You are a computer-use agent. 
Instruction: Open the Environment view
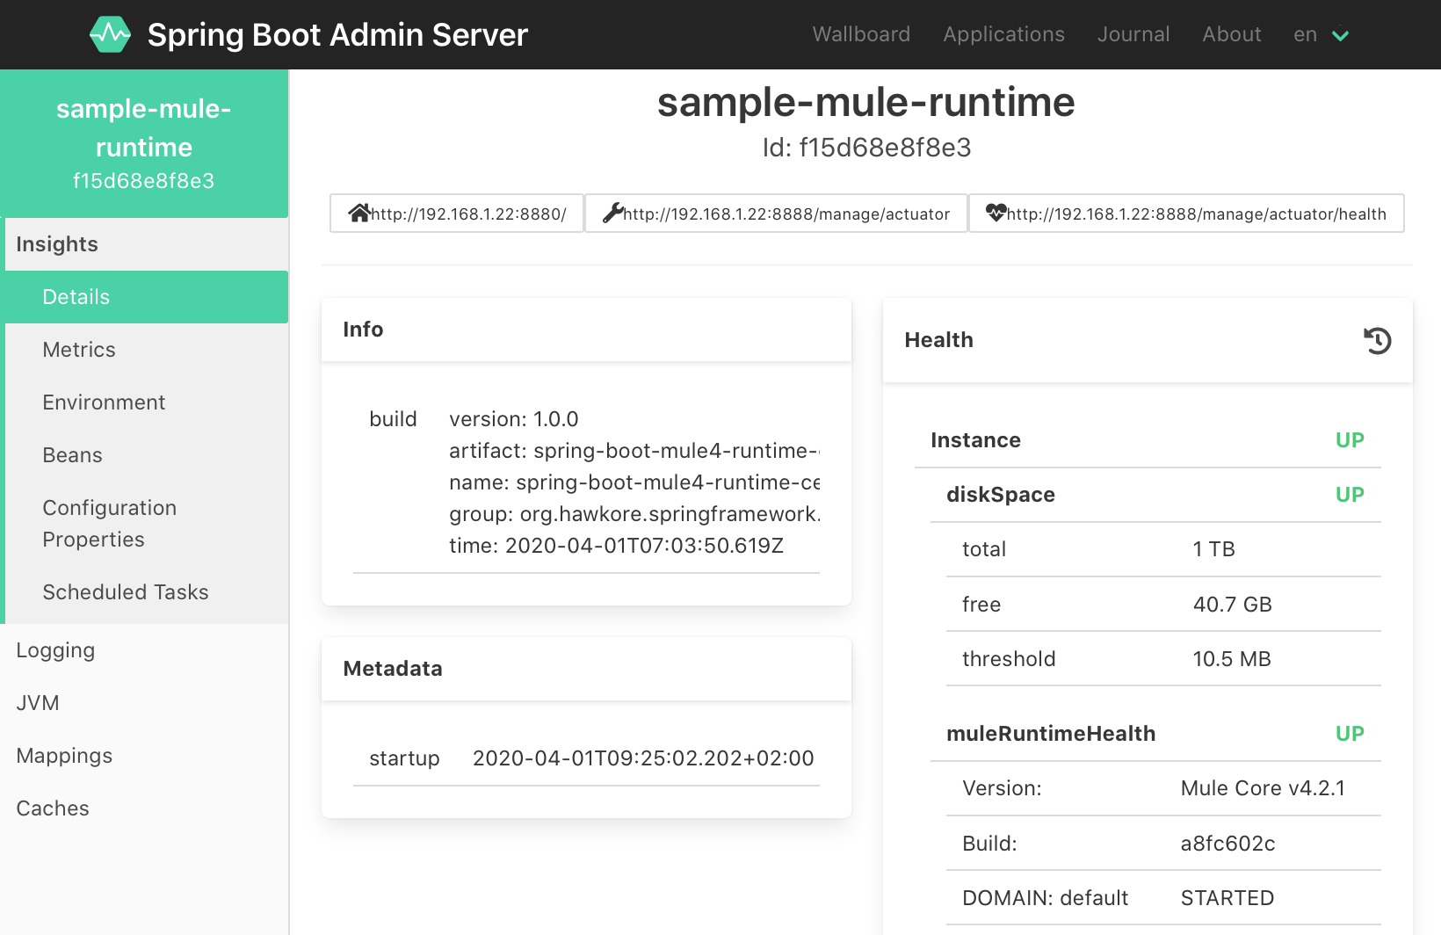coord(147,402)
